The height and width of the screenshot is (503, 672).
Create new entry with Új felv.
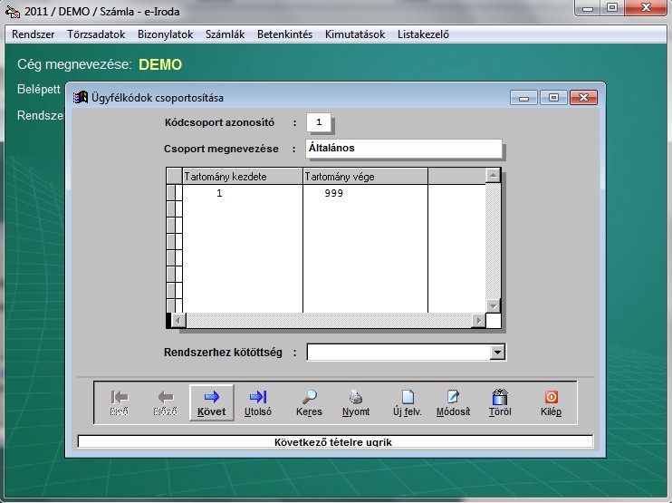(x=408, y=402)
